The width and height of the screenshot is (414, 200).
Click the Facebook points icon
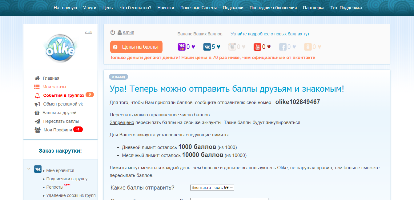(x=283, y=47)
